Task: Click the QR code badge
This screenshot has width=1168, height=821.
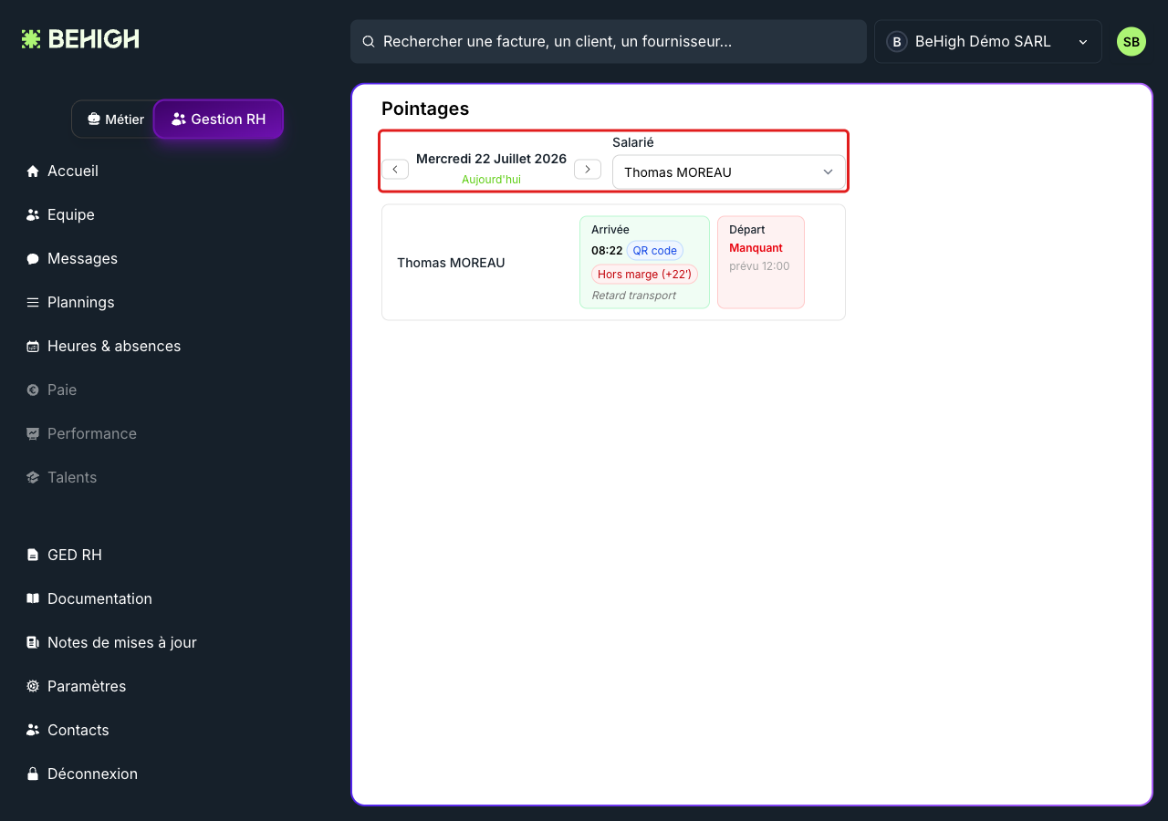Action: tap(655, 251)
